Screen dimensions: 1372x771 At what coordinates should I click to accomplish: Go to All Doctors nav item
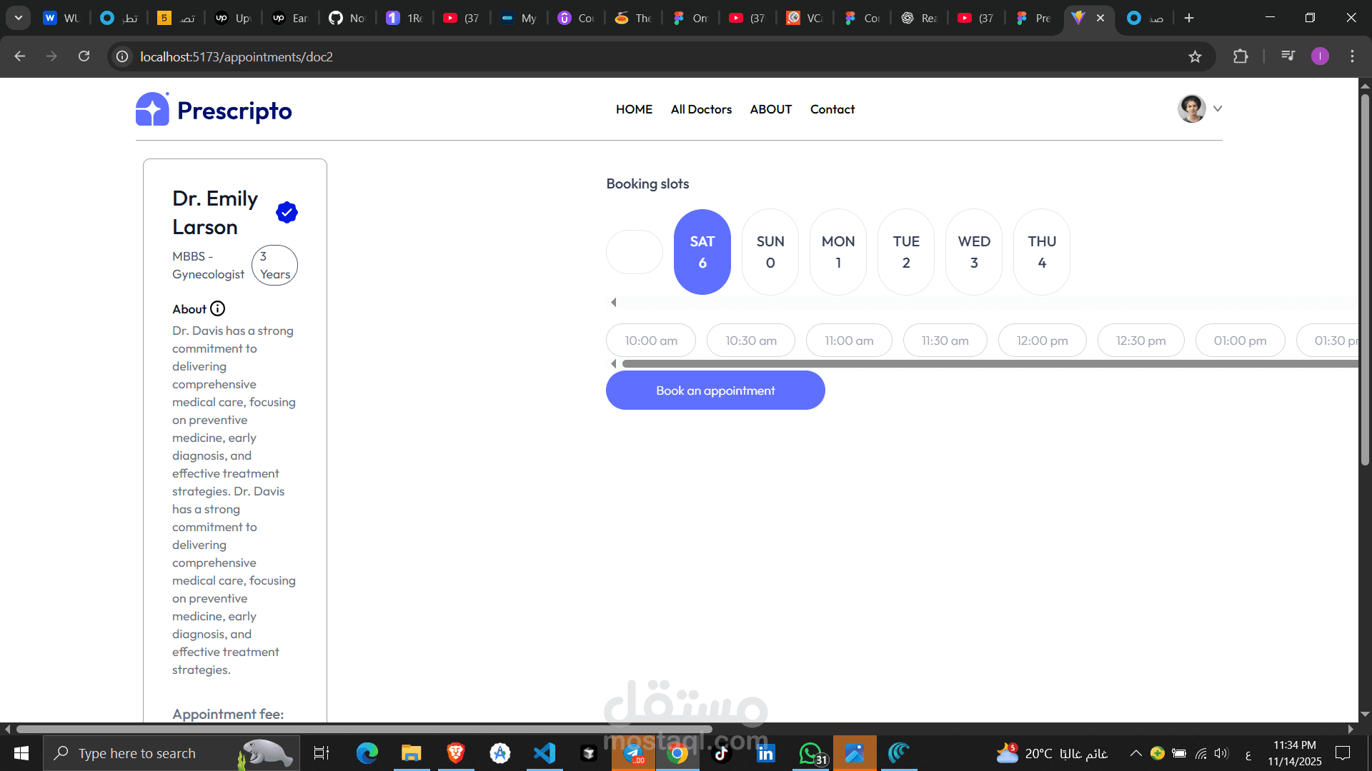click(x=701, y=109)
